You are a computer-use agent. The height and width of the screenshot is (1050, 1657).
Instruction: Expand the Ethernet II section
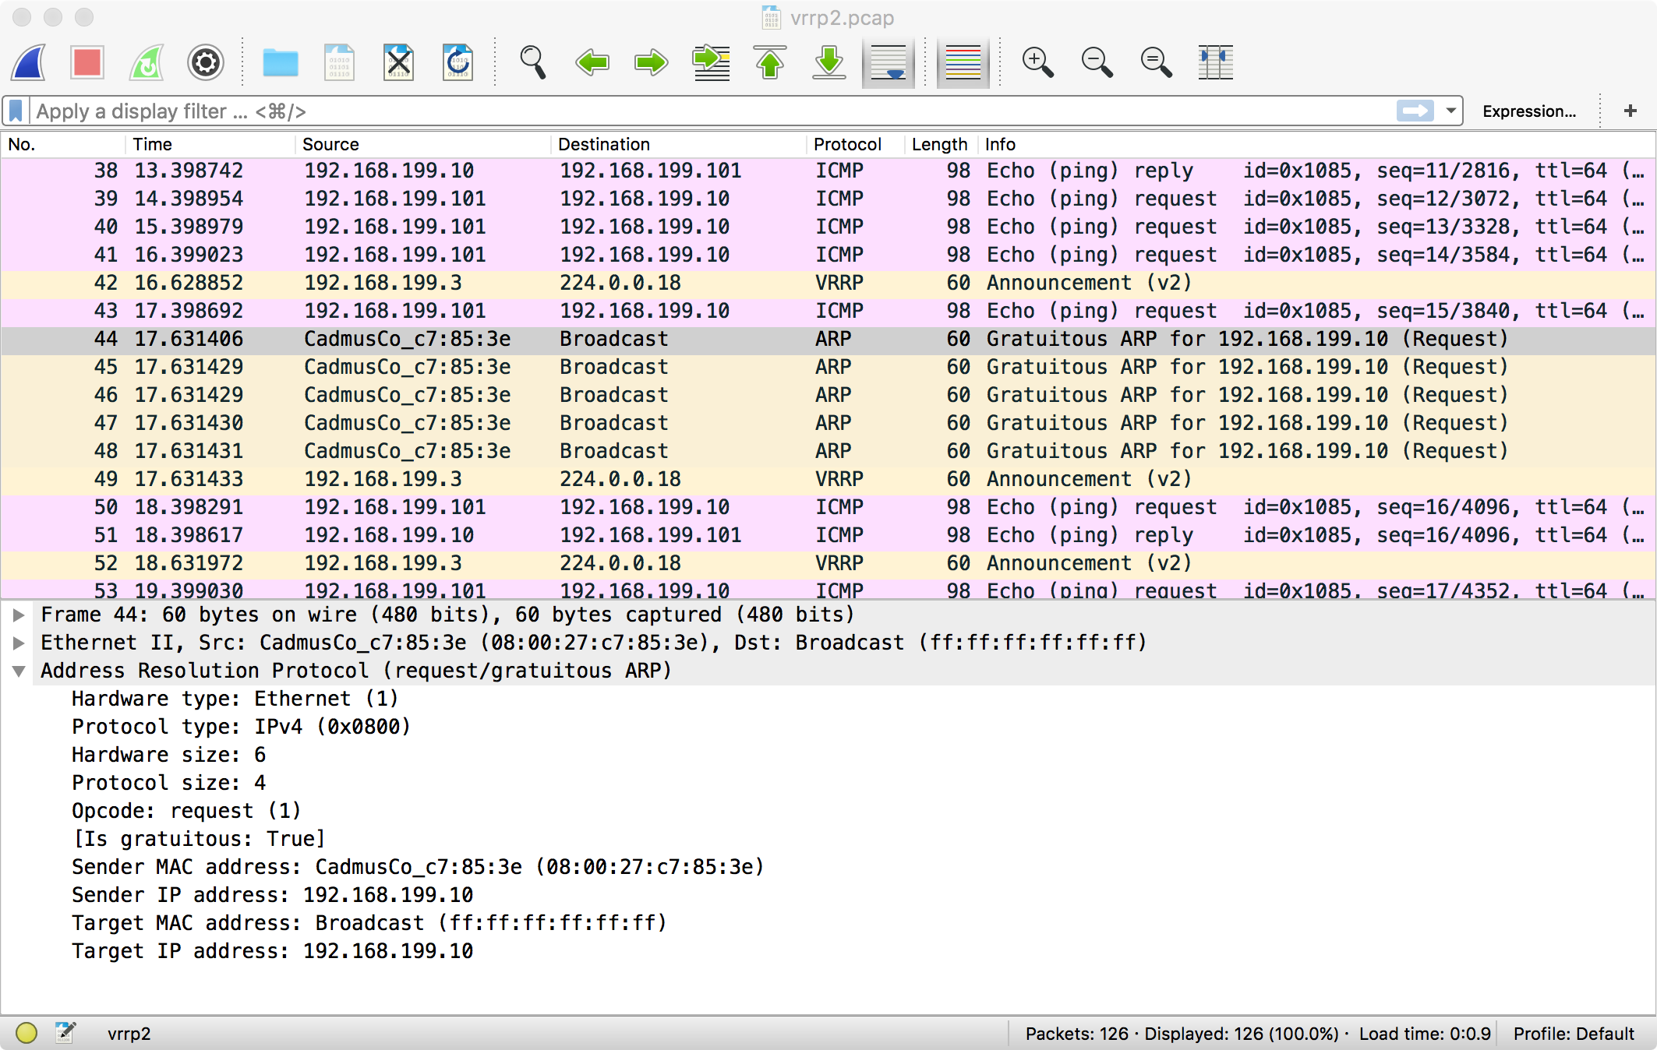(19, 643)
